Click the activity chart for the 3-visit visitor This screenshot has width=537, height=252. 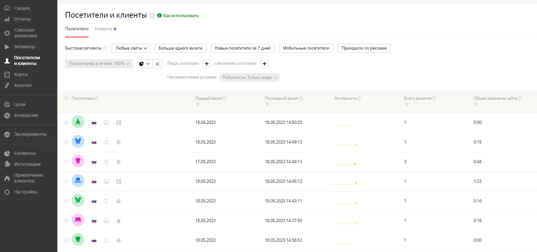click(345, 163)
